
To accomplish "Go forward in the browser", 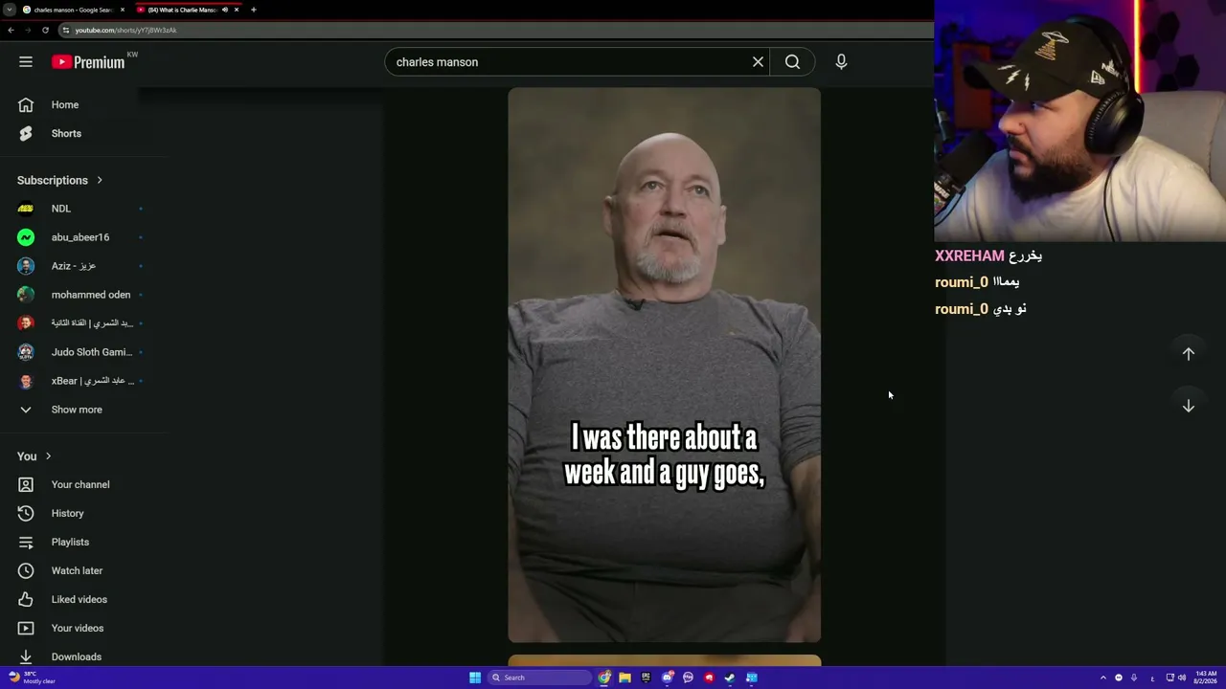I will [28, 30].
